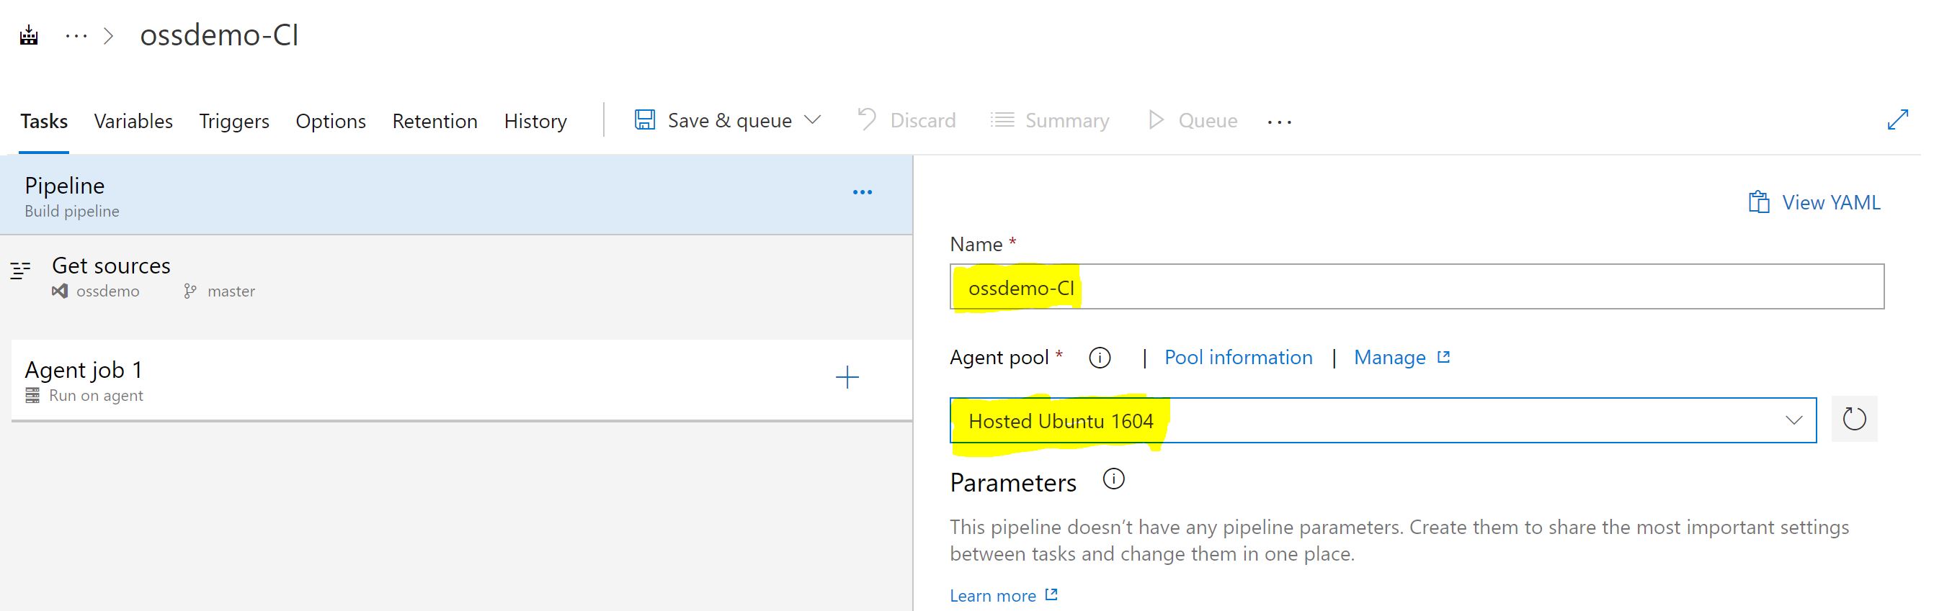Add a task to Agent job 1

coord(847,377)
